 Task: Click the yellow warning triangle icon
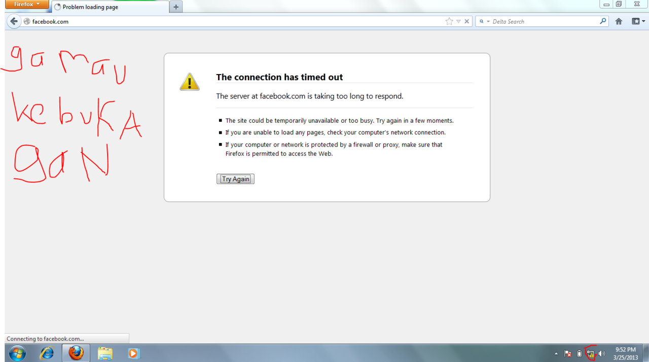(190, 82)
